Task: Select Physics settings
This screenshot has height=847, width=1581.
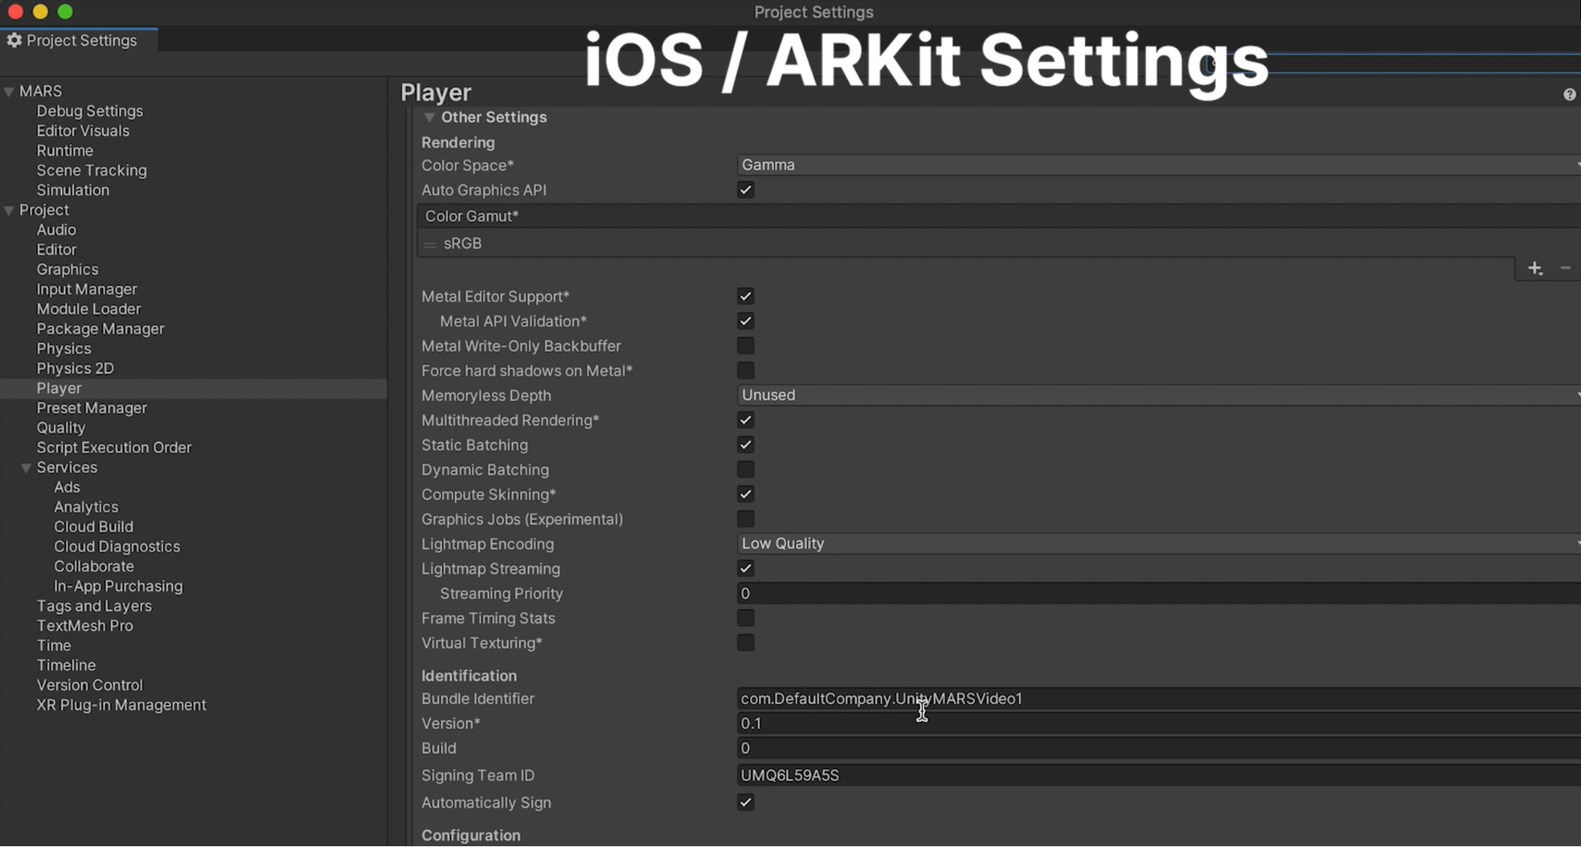Action: (x=63, y=349)
